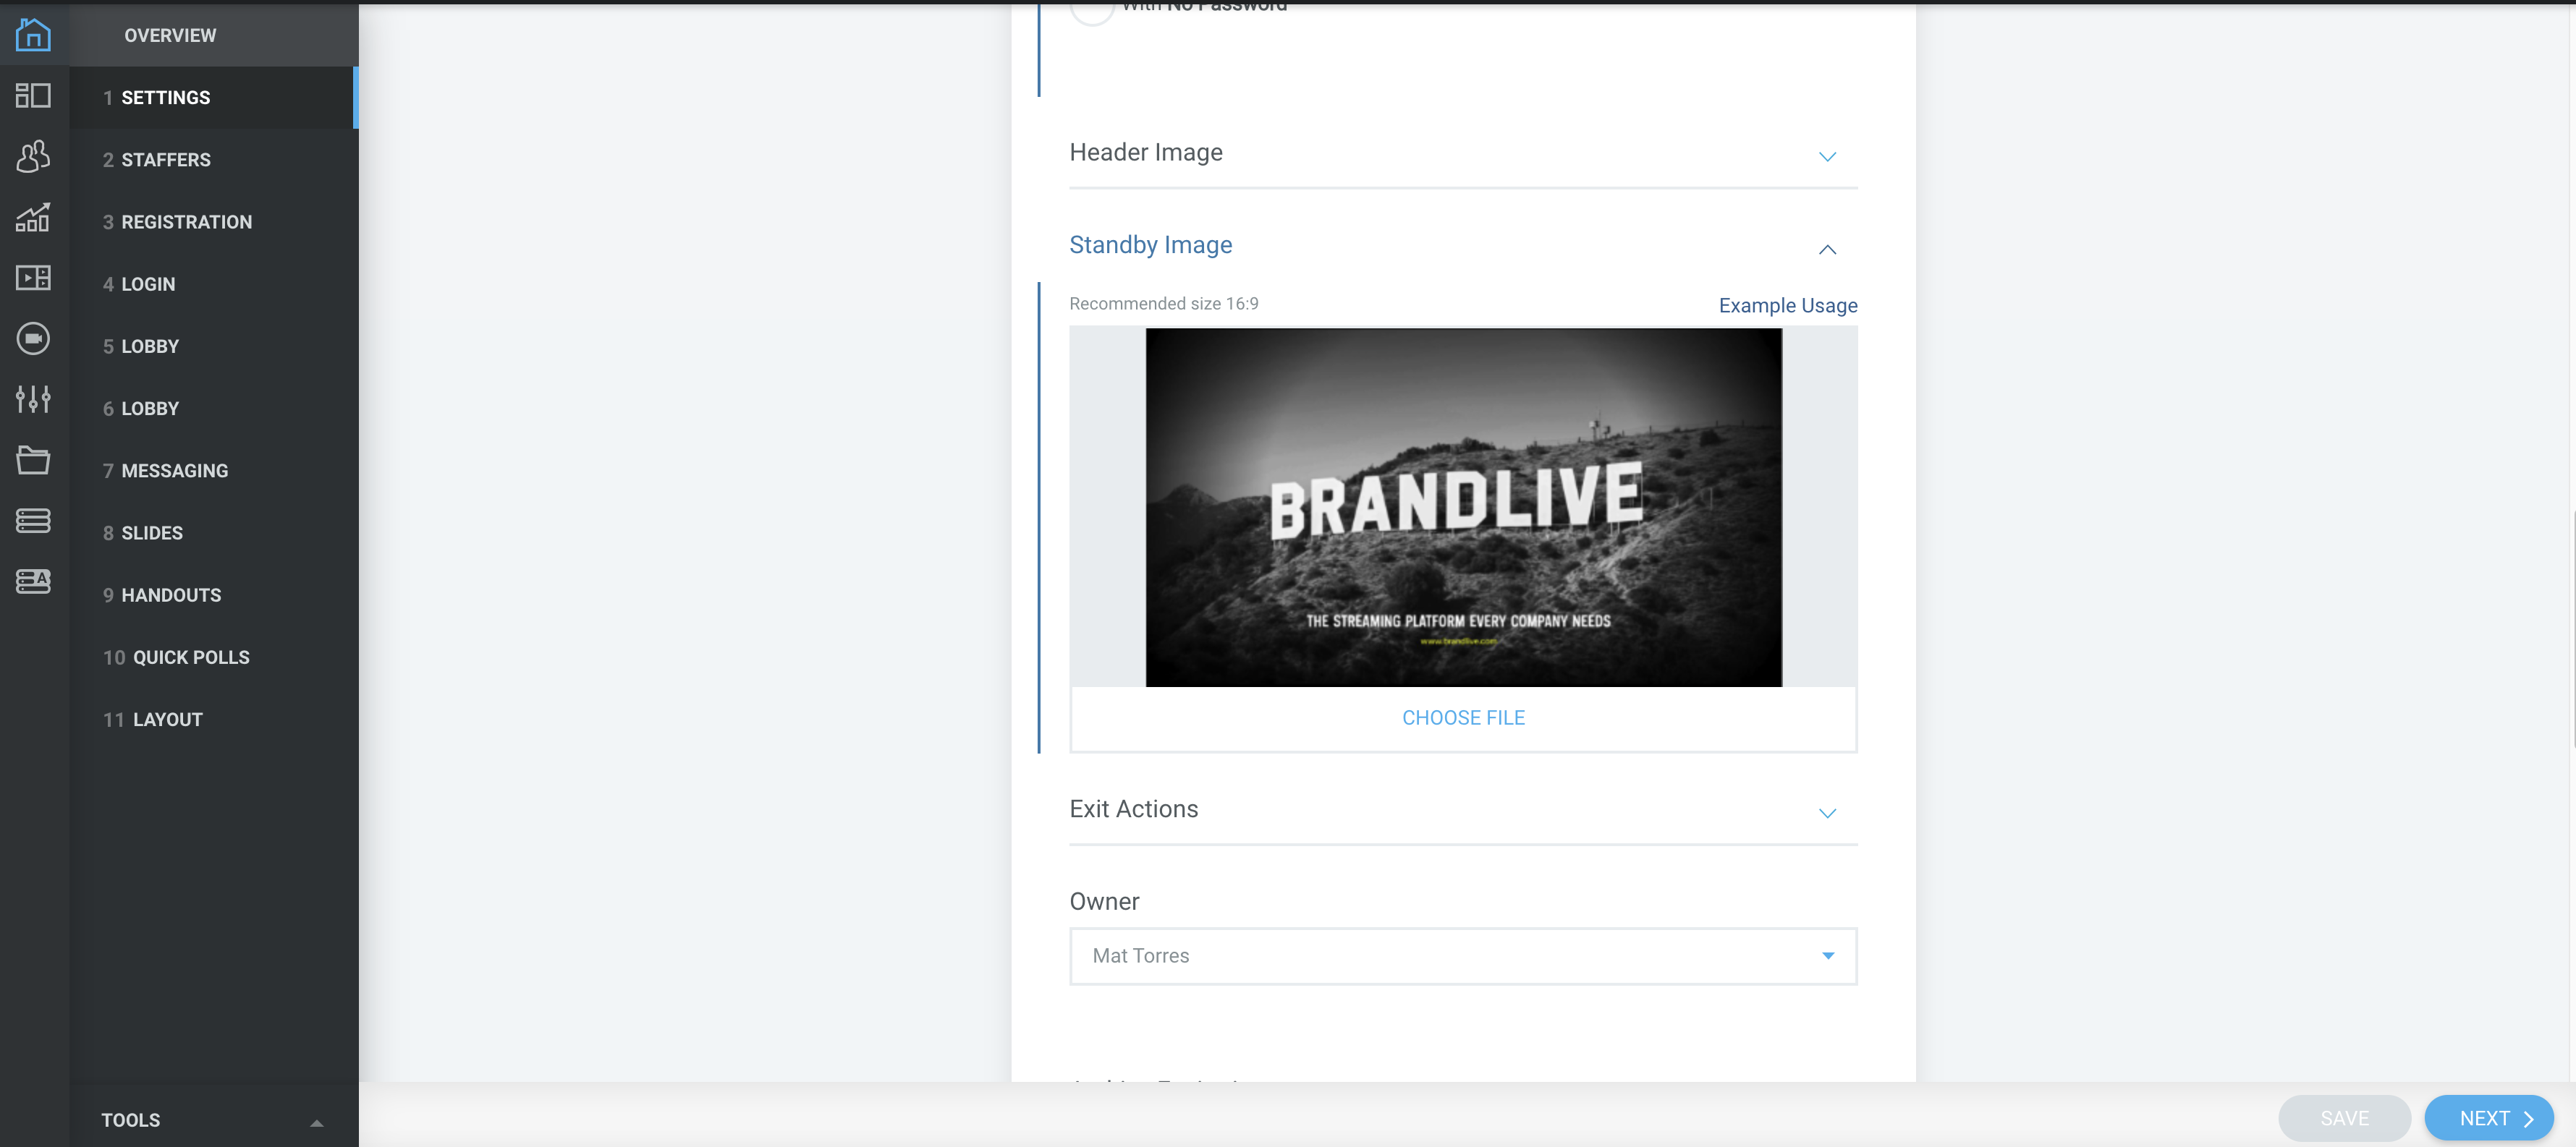Go to the 11 LAYOUT step
Viewport: 2576px width, 1147px height.
pyautogui.click(x=214, y=720)
